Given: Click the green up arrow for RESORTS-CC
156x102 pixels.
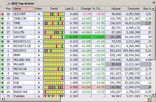Looking at the screenshot, I should point(2,41).
